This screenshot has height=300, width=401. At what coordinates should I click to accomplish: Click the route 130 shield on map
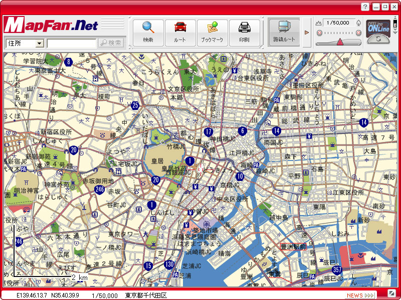pos(169,264)
